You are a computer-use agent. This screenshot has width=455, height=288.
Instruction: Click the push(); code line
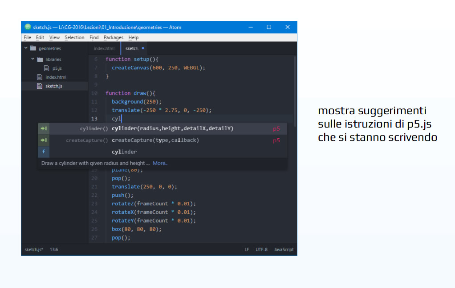click(x=122, y=195)
